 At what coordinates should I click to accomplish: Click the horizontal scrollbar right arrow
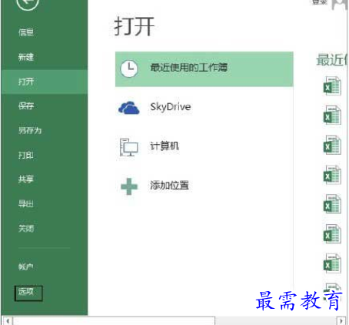click(x=341, y=321)
